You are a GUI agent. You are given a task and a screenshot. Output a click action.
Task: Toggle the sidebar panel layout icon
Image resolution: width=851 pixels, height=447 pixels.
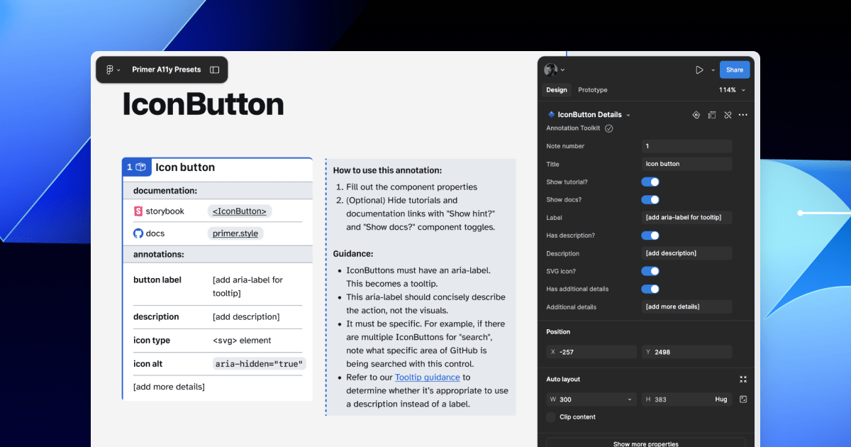(214, 70)
